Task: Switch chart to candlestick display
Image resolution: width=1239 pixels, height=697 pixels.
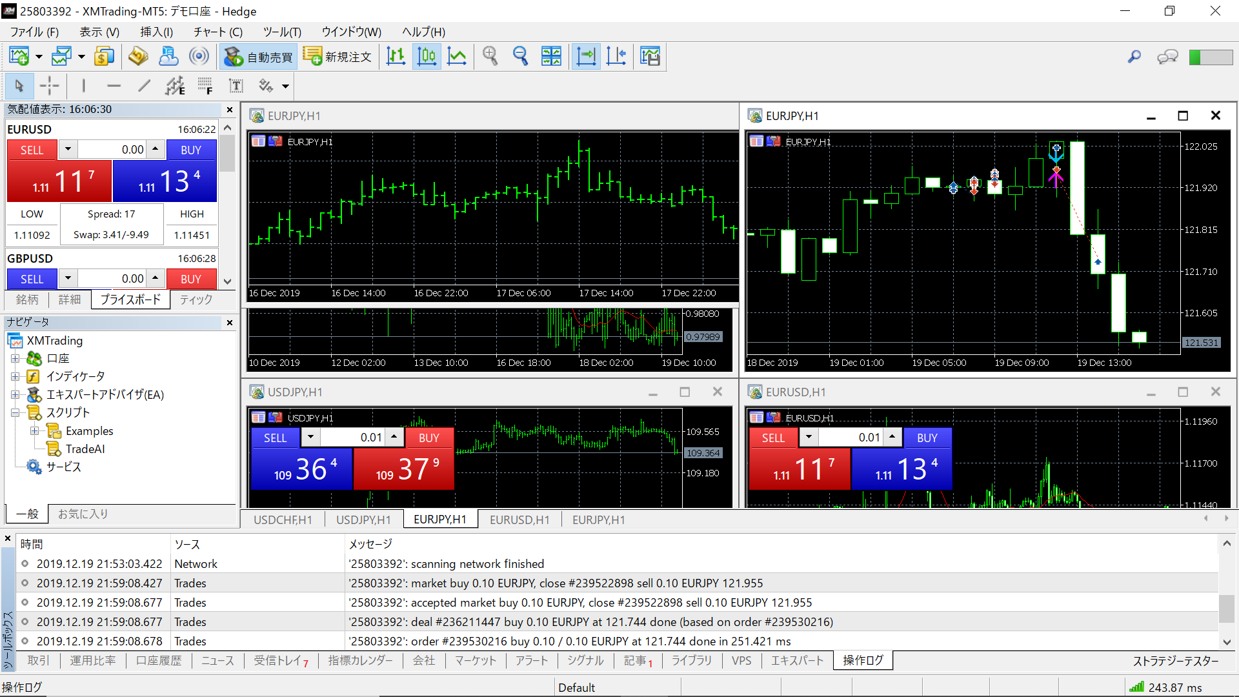Action: coord(427,57)
